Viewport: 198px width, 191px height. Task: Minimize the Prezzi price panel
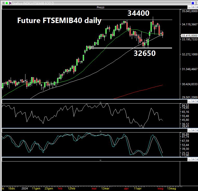click(x=189, y=7)
